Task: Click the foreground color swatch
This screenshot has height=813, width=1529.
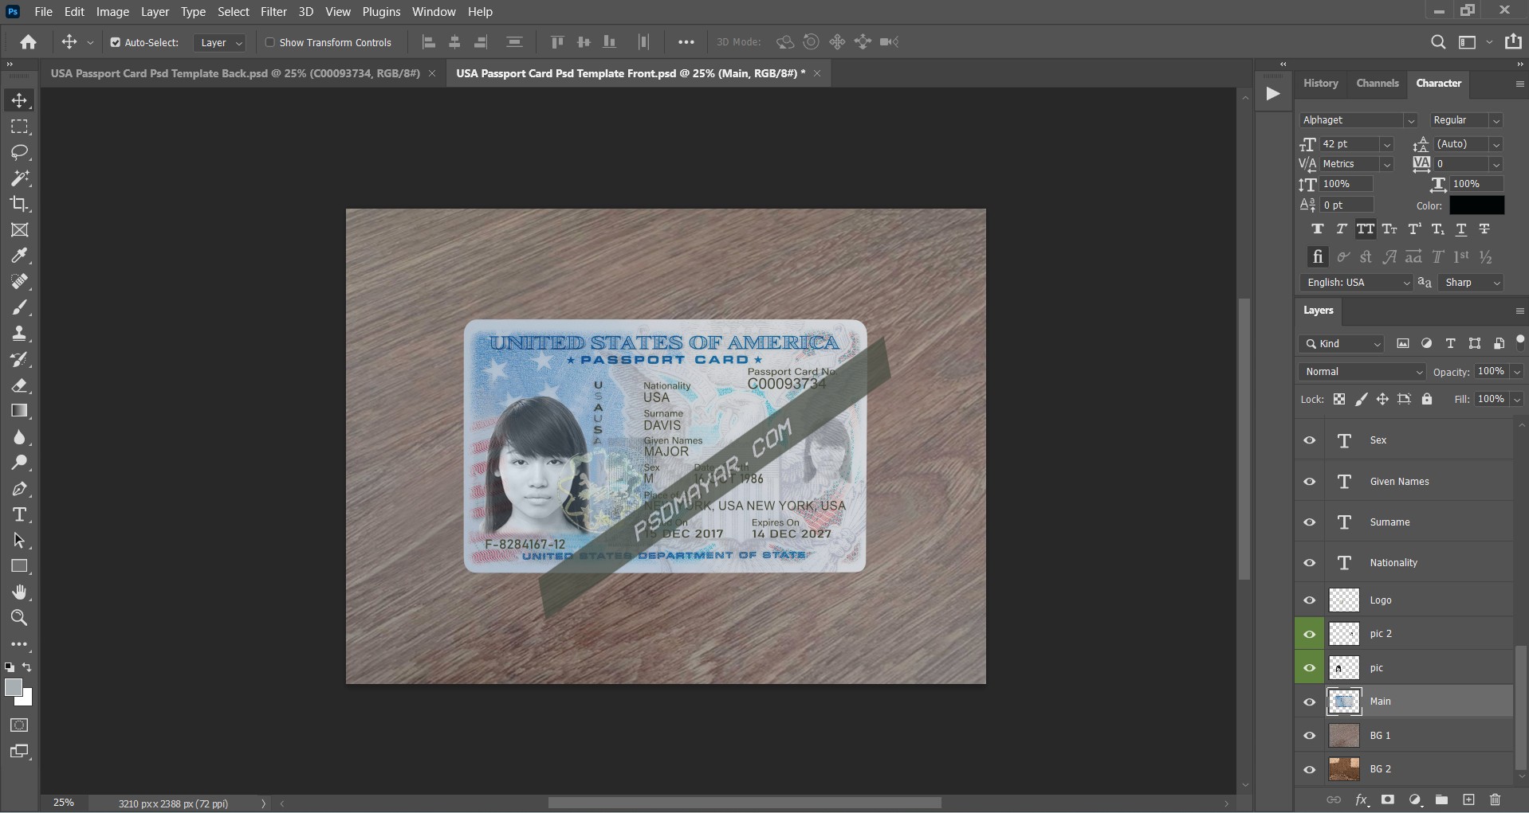Action: tap(13, 688)
